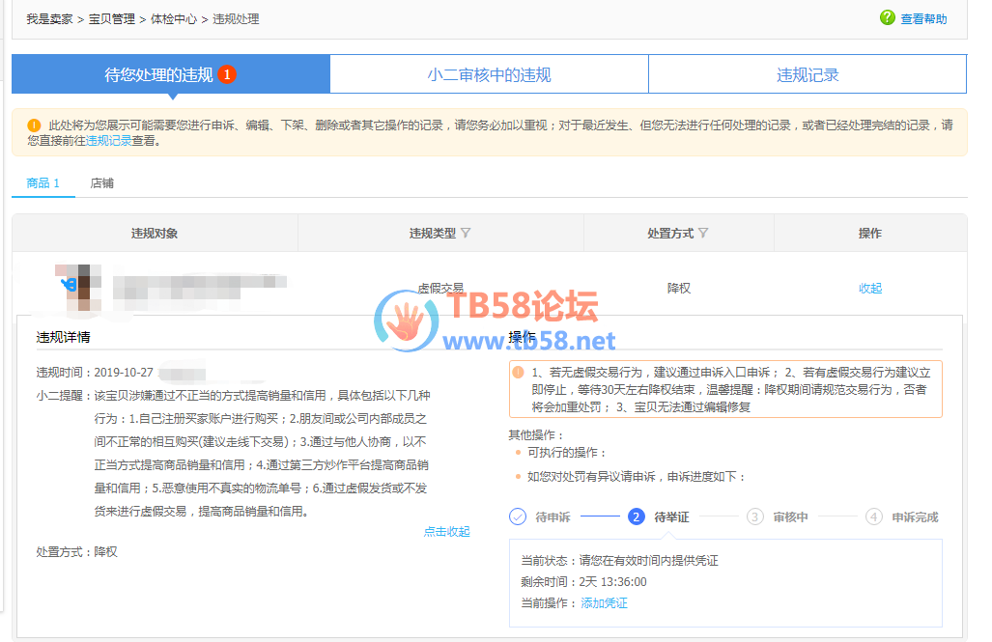Collapse details with 点击收起
The width and height of the screenshot is (992, 642).
click(446, 531)
